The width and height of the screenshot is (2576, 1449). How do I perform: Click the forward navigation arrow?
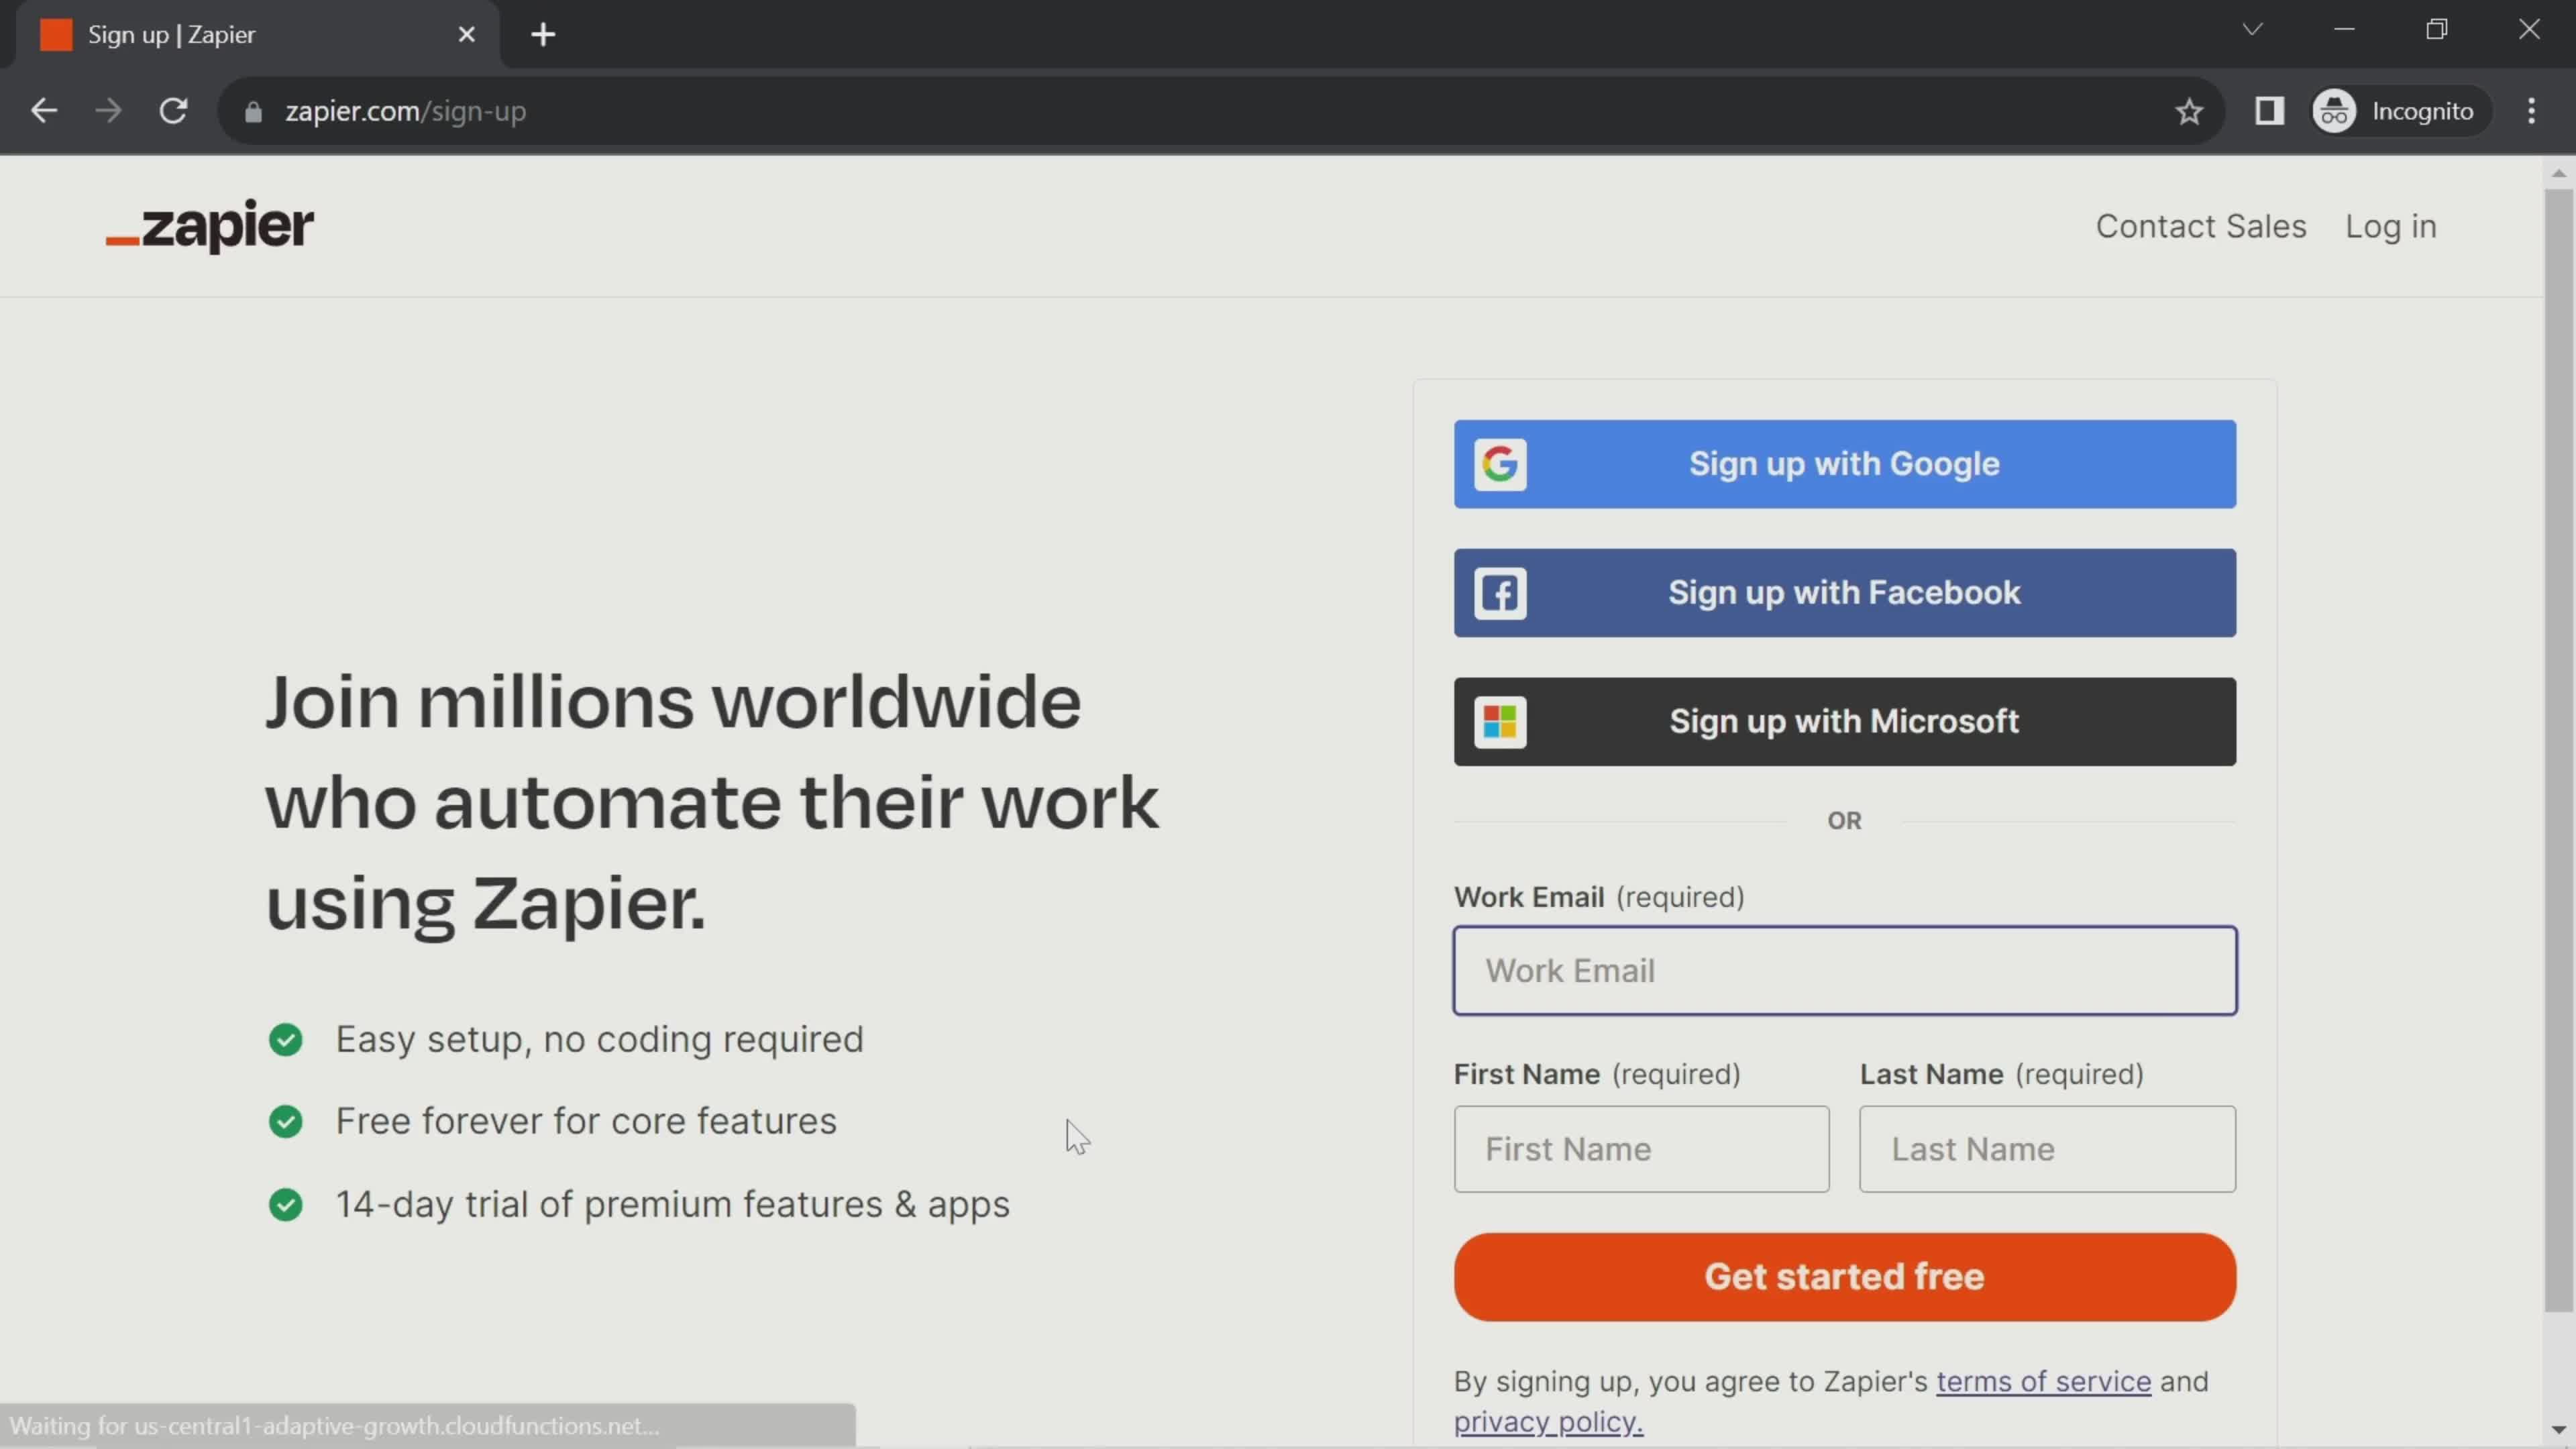pos(107,110)
